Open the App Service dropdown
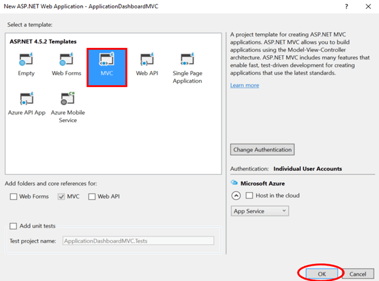The height and width of the screenshot is (281, 379). click(x=259, y=211)
